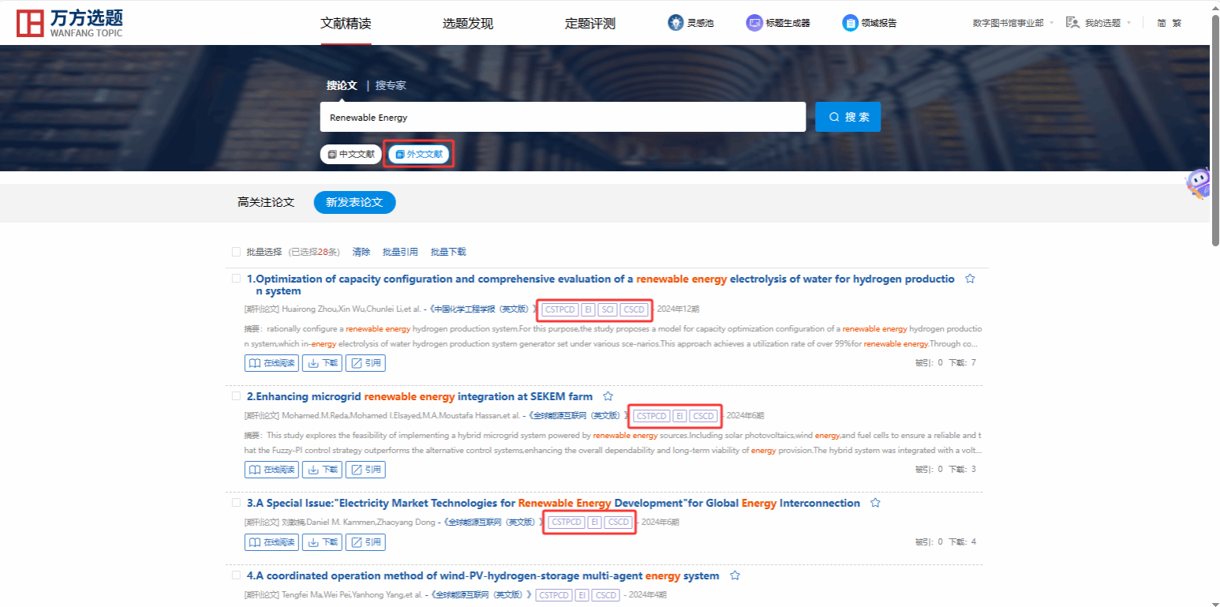Screen dimensions: 1220x607
Task: Go to the 定题评测 tab
Action: (x=589, y=24)
